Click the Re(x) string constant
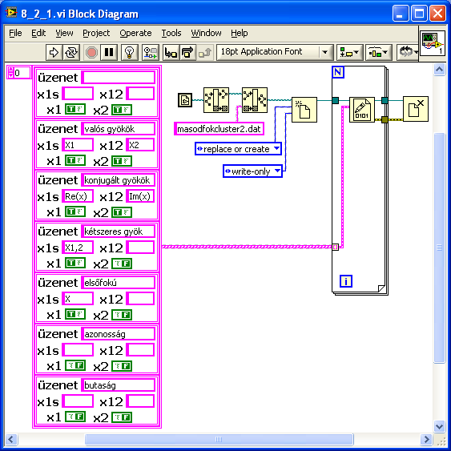Viewport: 451px width, 451px height. [x=78, y=196]
